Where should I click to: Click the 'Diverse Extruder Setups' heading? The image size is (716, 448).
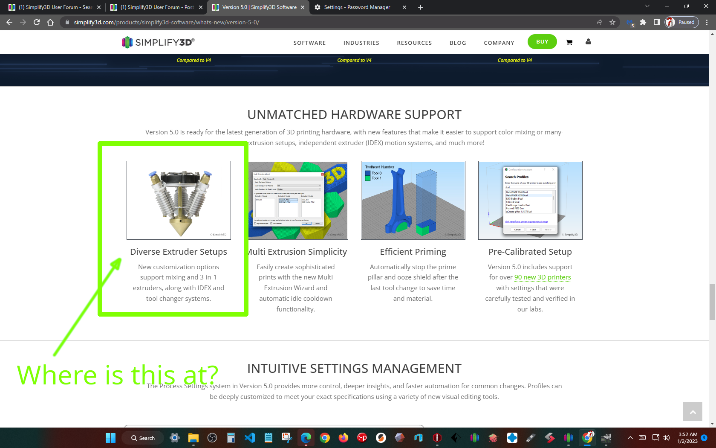click(179, 252)
